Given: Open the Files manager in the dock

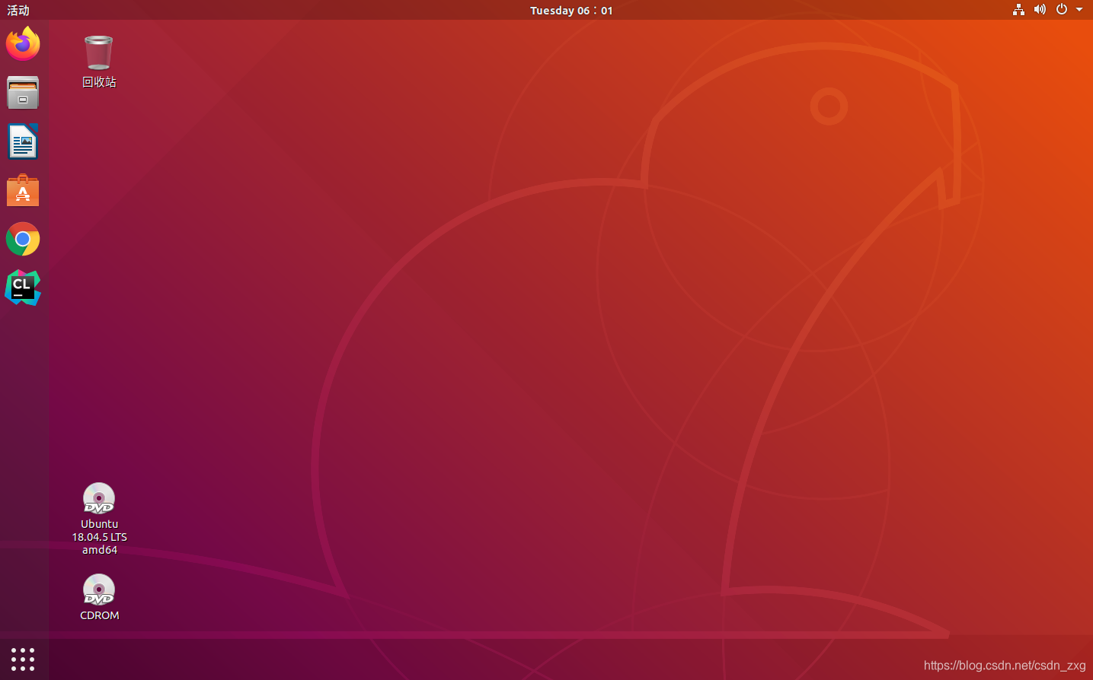Looking at the screenshot, I should 23,93.
